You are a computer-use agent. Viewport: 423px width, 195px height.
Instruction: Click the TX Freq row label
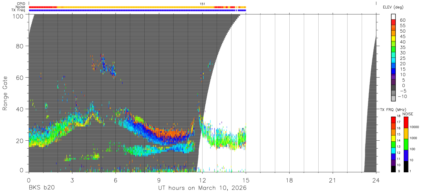18,10
